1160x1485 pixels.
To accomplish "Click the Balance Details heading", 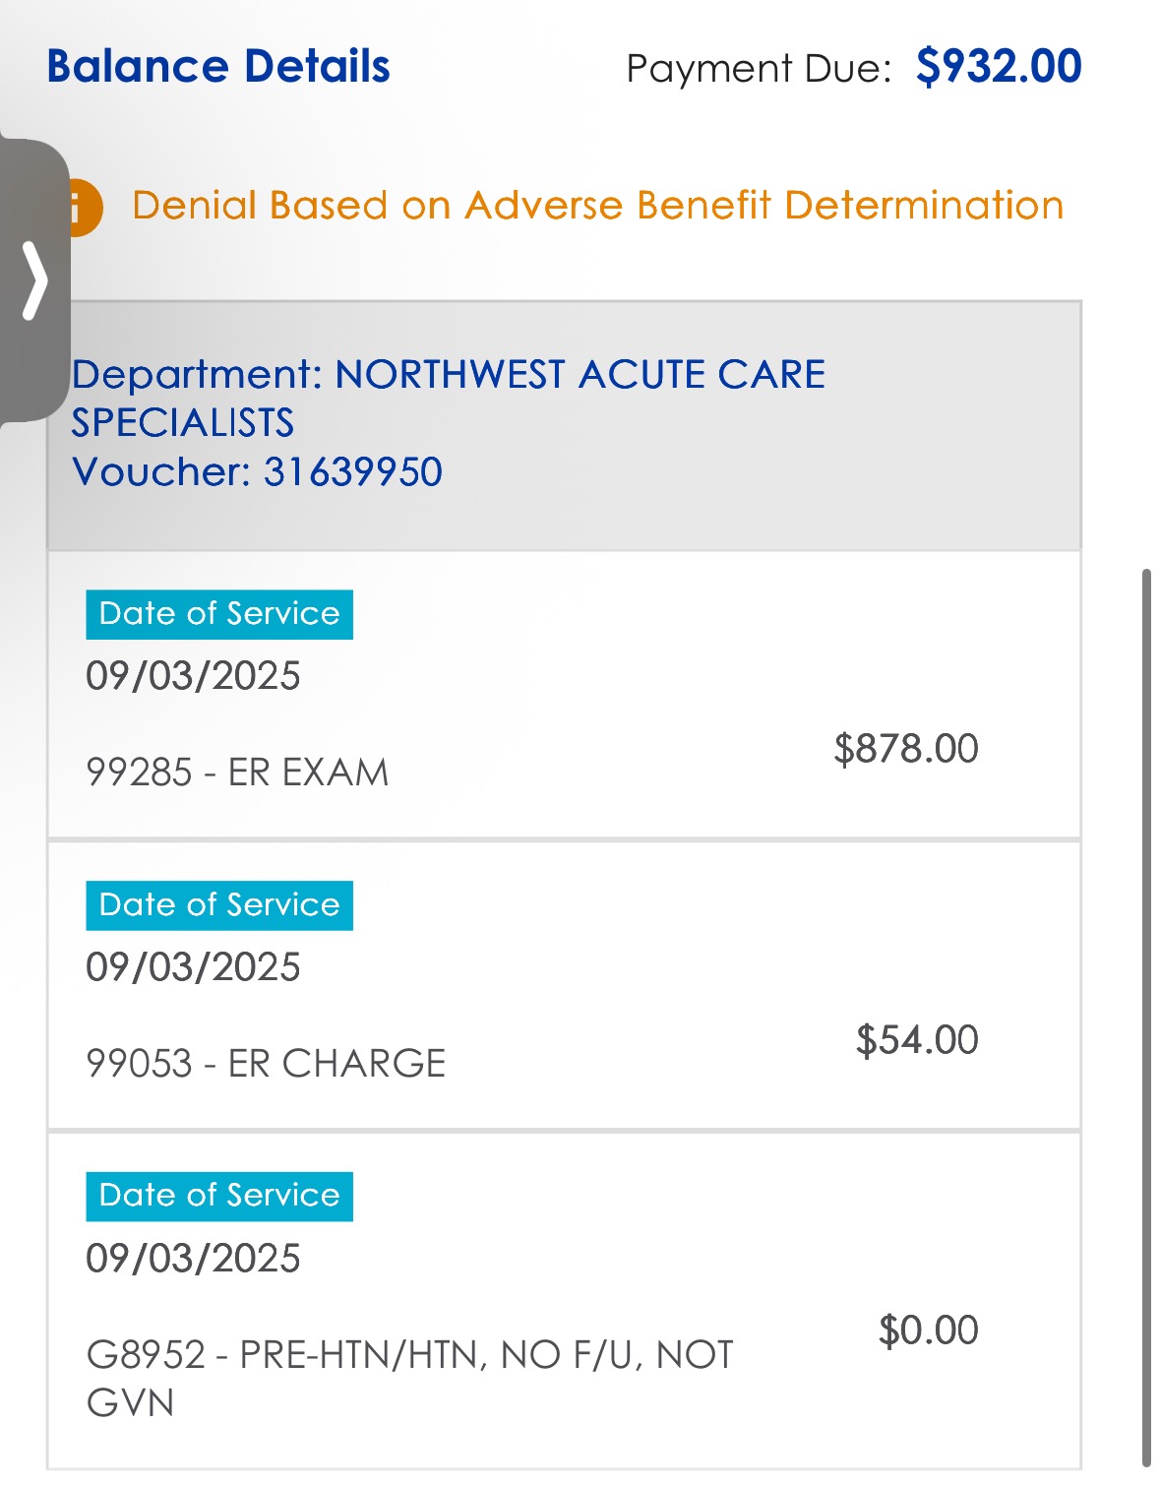I will pos(218,67).
